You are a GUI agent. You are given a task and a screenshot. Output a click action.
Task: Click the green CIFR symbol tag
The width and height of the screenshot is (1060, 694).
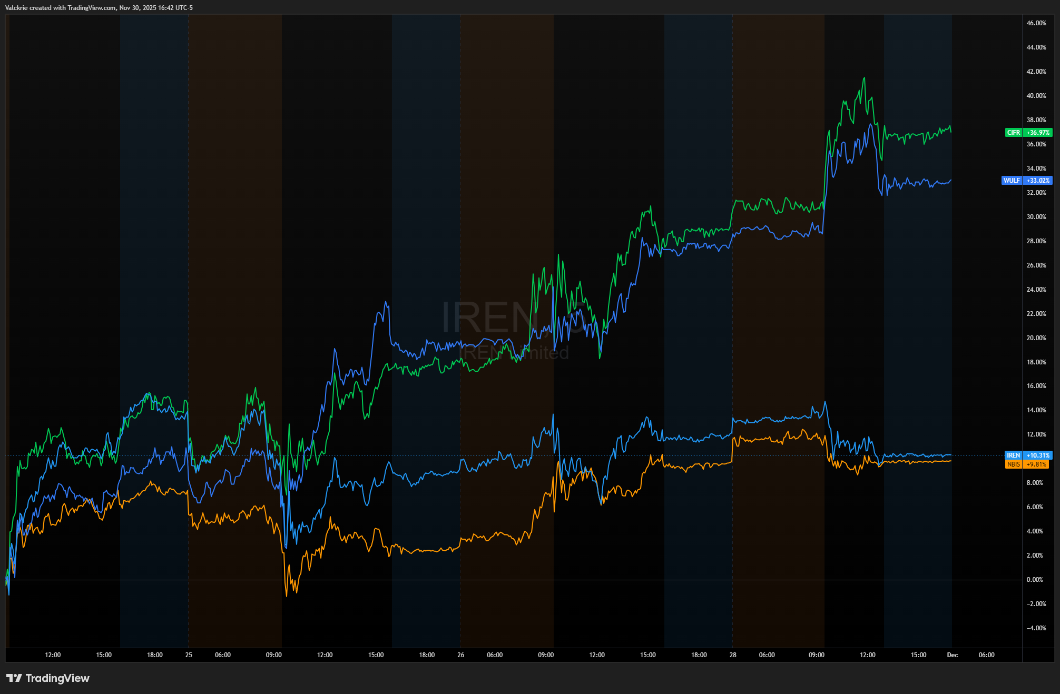(x=1014, y=133)
